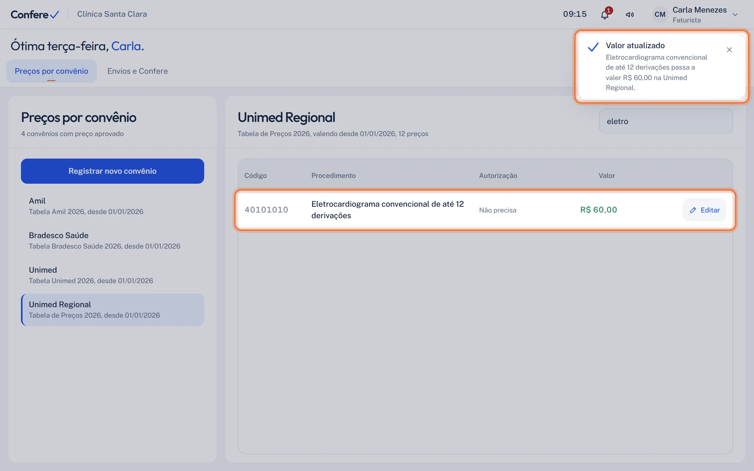Click Registrar novo convênio button
The width and height of the screenshot is (754, 471).
[x=112, y=171]
